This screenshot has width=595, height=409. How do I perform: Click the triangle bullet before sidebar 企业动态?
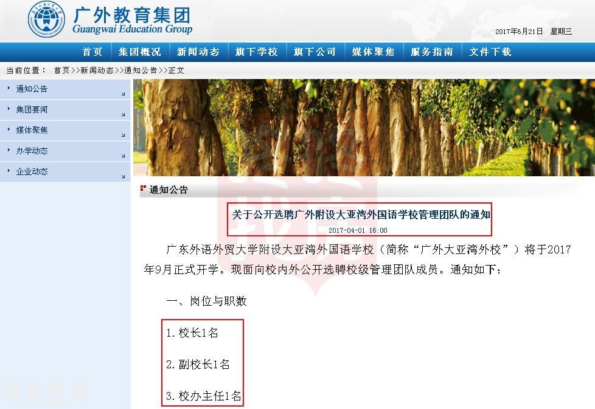9,171
